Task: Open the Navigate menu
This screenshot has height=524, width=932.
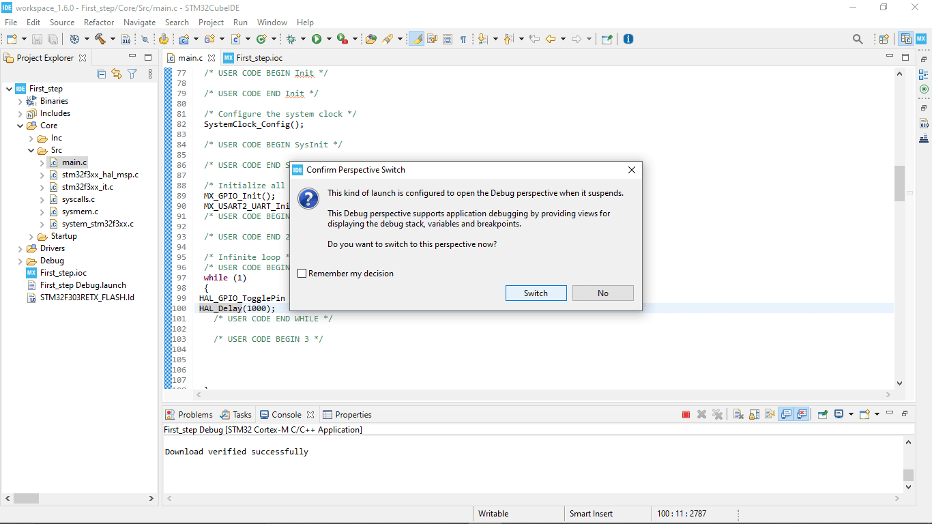Action: (140, 23)
